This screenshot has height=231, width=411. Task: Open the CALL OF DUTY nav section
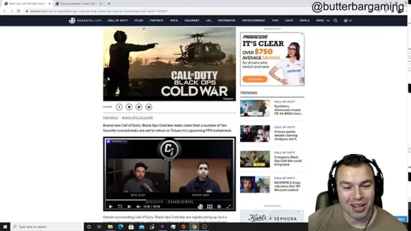click(x=118, y=21)
